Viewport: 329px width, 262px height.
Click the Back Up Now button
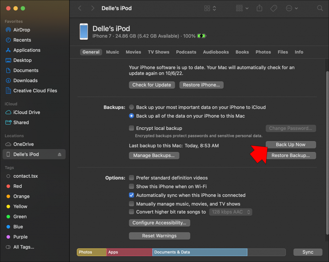[290, 144]
